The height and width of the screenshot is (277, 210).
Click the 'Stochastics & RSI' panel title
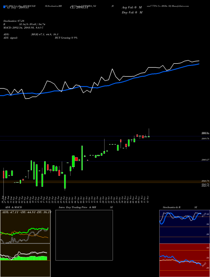click(x=180, y=207)
